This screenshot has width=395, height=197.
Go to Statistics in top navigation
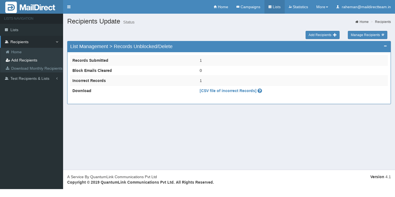coord(298,7)
